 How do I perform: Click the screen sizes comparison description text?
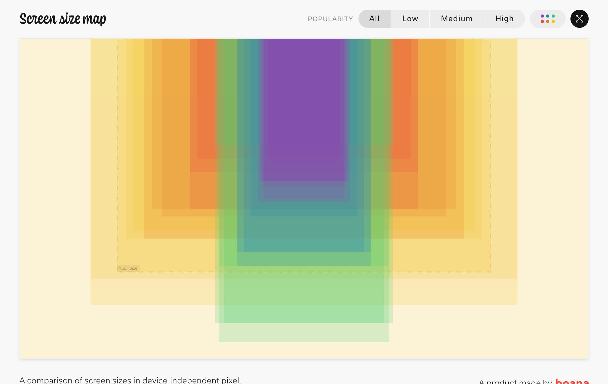pos(130,380)
